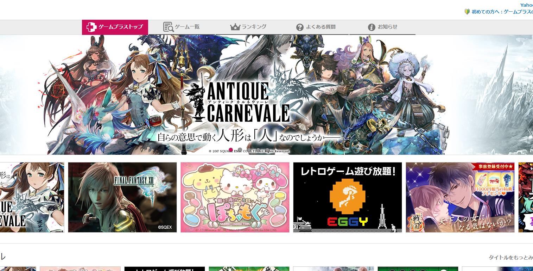
Task: Select the first pink carousel dot
Action: coord(231,150)
